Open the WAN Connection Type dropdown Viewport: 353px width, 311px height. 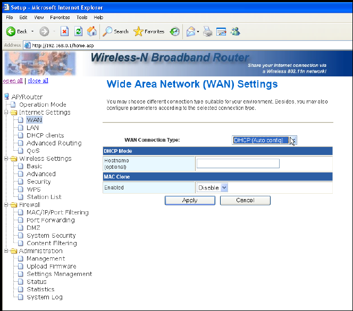click(x=264, y=140)
